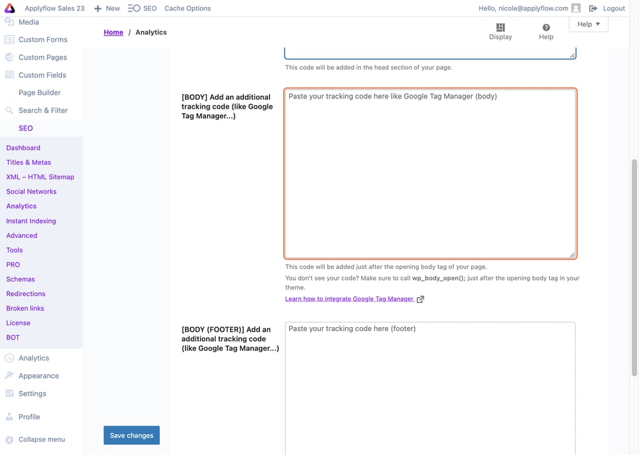Open Page Builder in sidebar
This screenshot has width=639, height=455.
click(40, 93)
